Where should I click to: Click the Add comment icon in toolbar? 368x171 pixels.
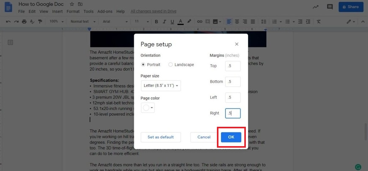point(207,21)
